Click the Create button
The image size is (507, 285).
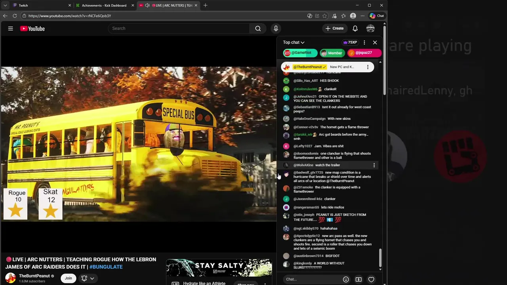(334, 28)
